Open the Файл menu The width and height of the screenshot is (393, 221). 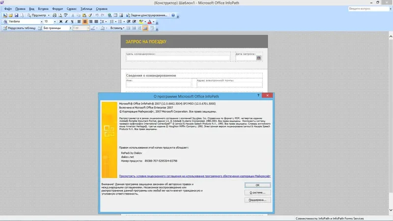point(8,9)
